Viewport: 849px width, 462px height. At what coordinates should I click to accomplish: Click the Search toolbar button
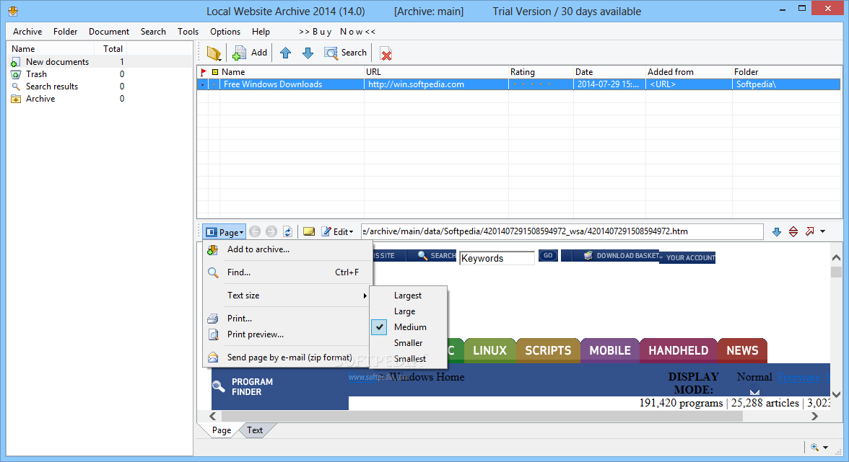click(345, 53)
